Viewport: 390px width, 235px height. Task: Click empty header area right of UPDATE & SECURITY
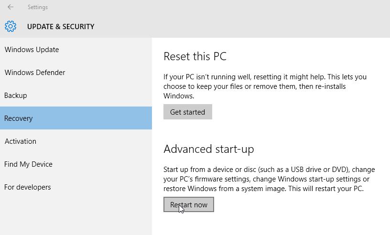pyautogui.click(x=239, y=27)
